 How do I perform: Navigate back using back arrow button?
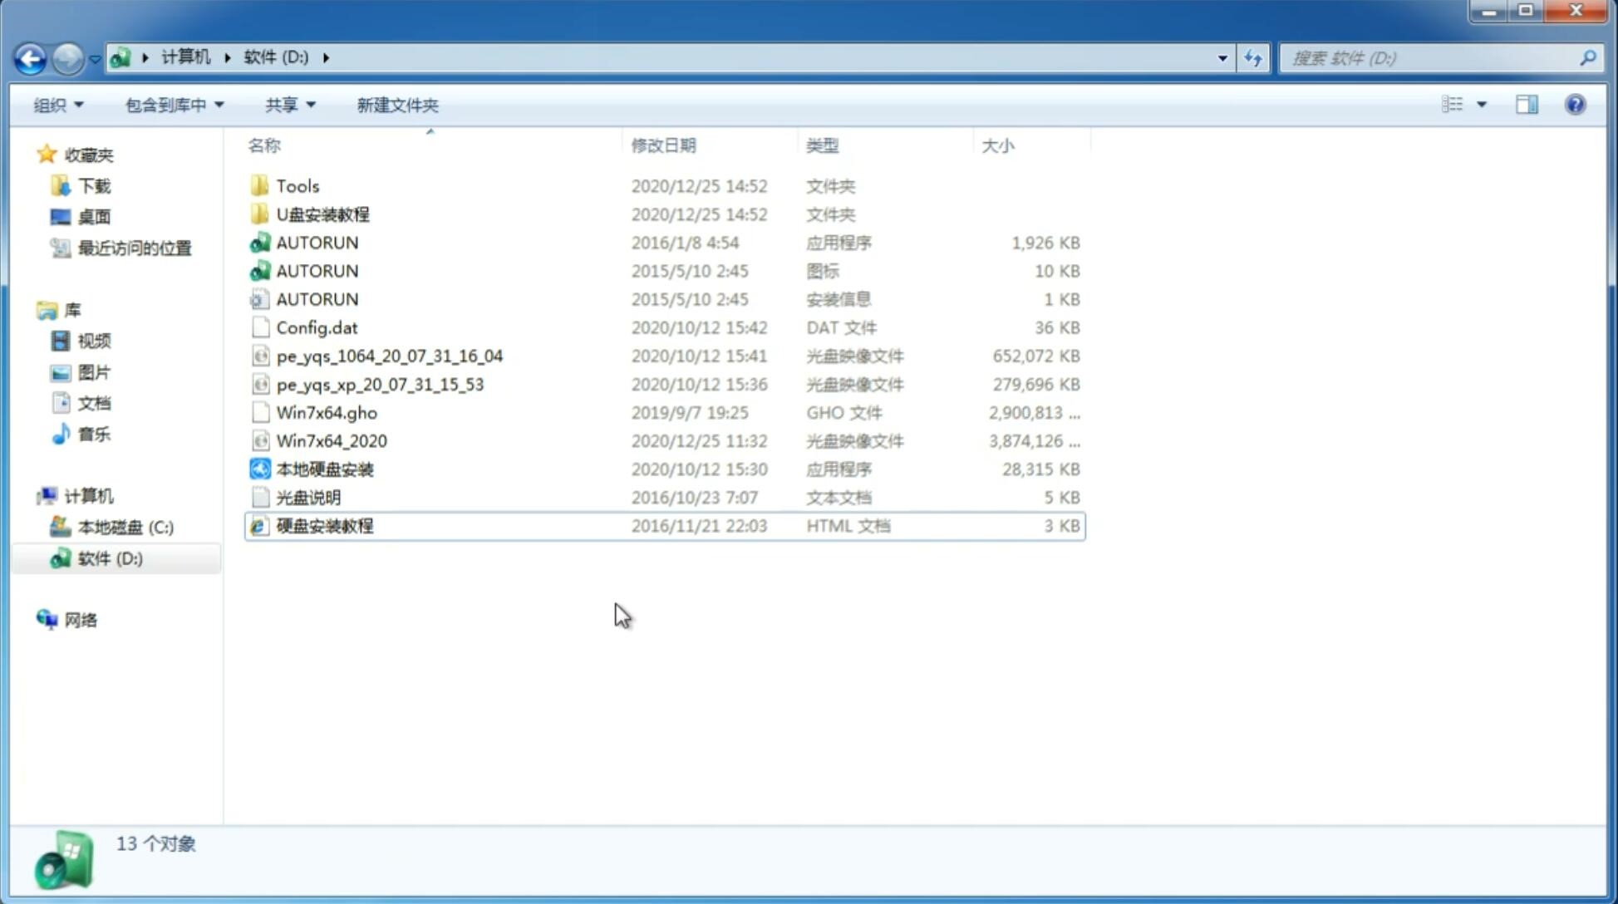point(31,56)
